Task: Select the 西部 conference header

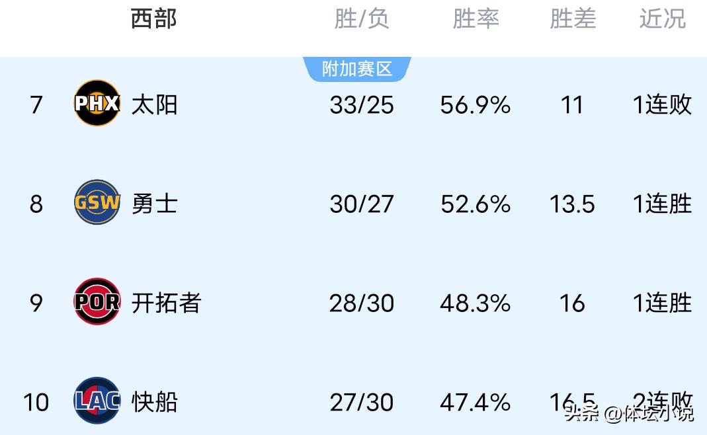Action: click(x=153, y=19)
